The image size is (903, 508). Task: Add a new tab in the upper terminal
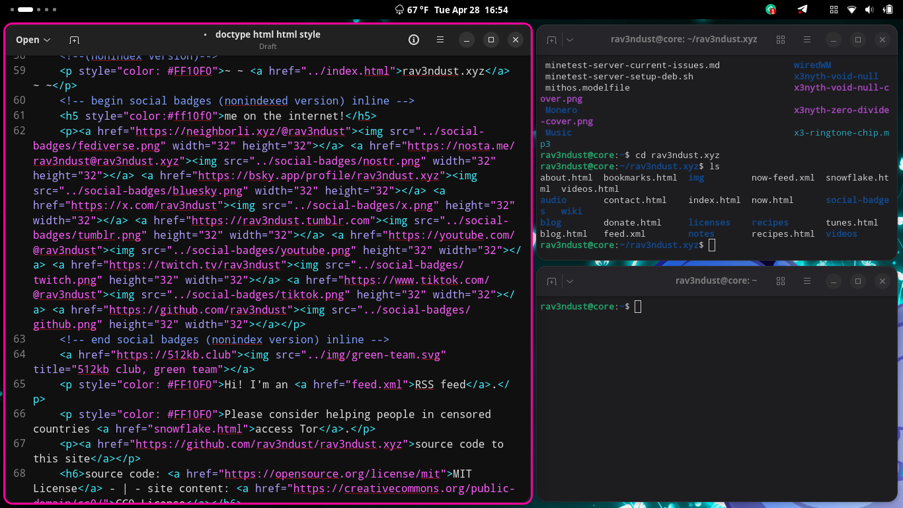click(551, 40)
